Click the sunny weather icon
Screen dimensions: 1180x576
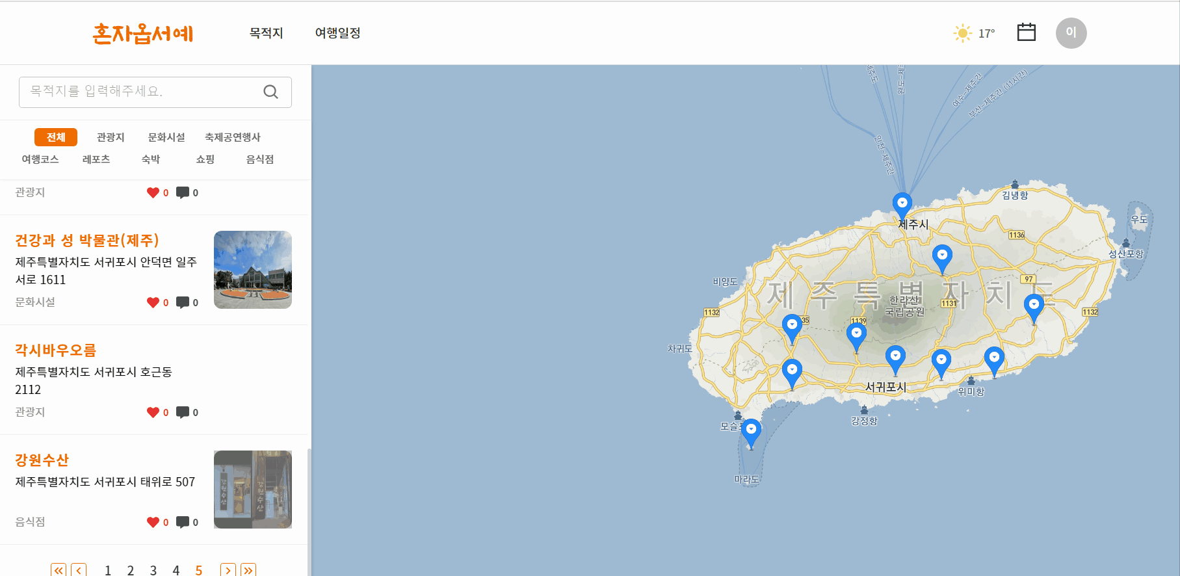[962, 33]
